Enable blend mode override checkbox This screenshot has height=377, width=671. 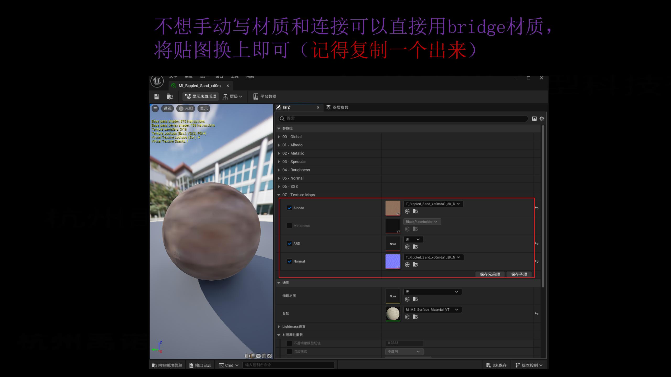point(289,352)
